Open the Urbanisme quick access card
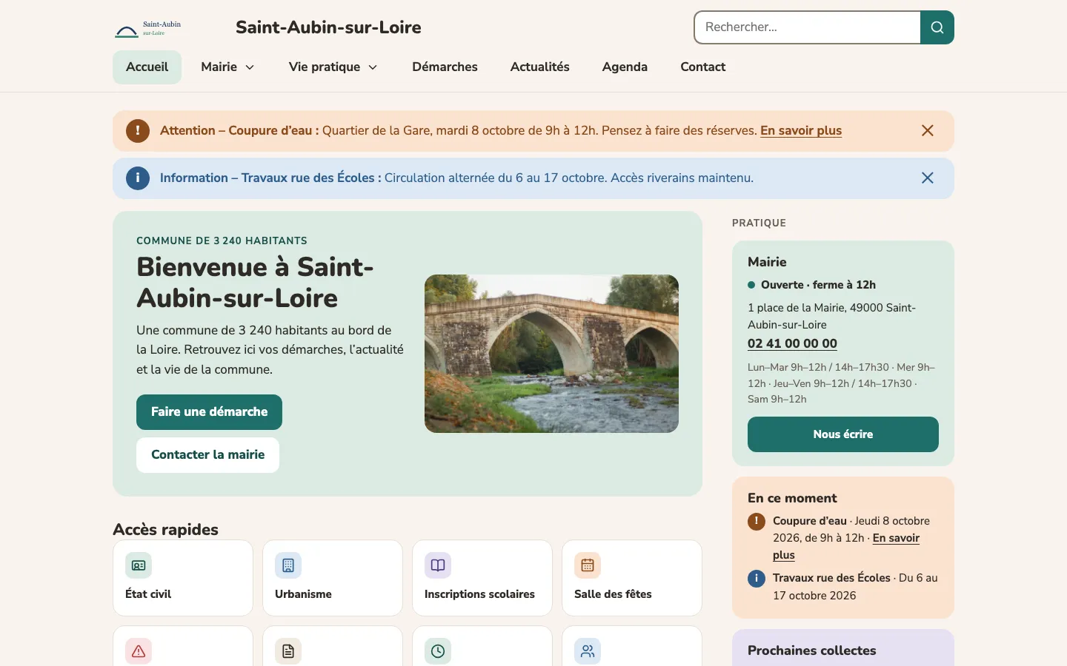 point(333,578)
